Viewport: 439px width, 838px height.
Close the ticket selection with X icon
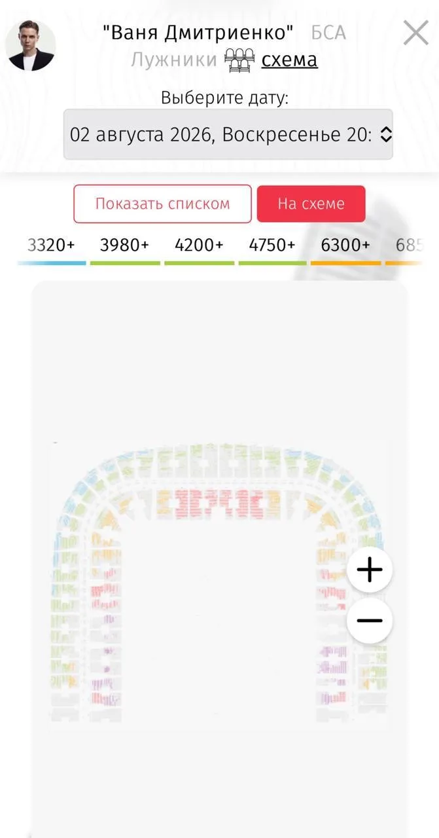point(415,33)
